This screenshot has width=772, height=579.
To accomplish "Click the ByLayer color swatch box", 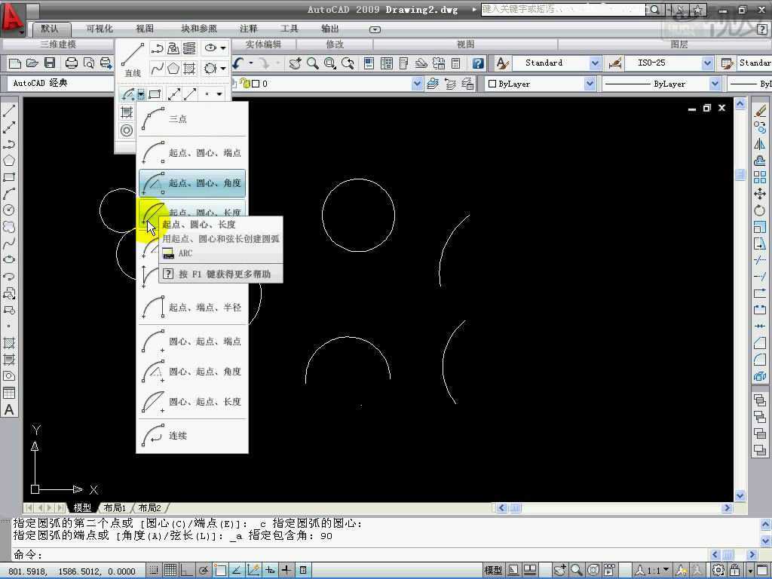I will pos(492,84).
